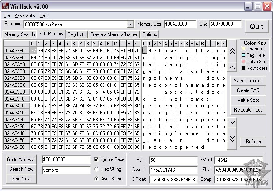273x191 pixels.
Task: Click the row address 024A33E0
Action: [17, 92]
